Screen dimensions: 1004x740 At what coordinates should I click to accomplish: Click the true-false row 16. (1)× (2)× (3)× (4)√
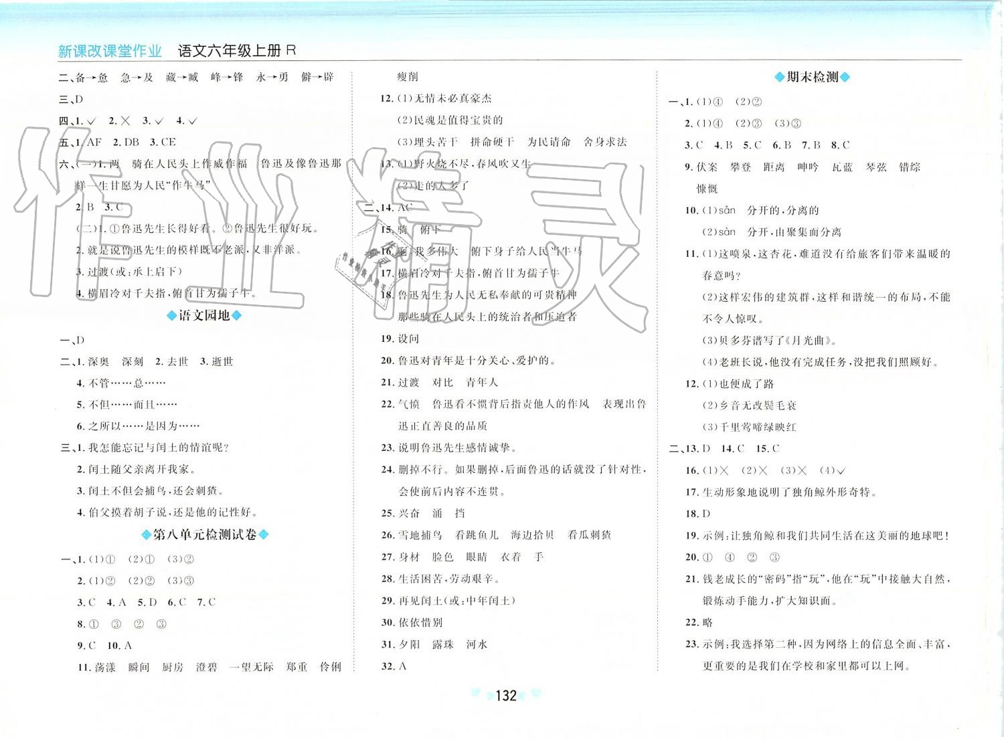click(765, 470)
